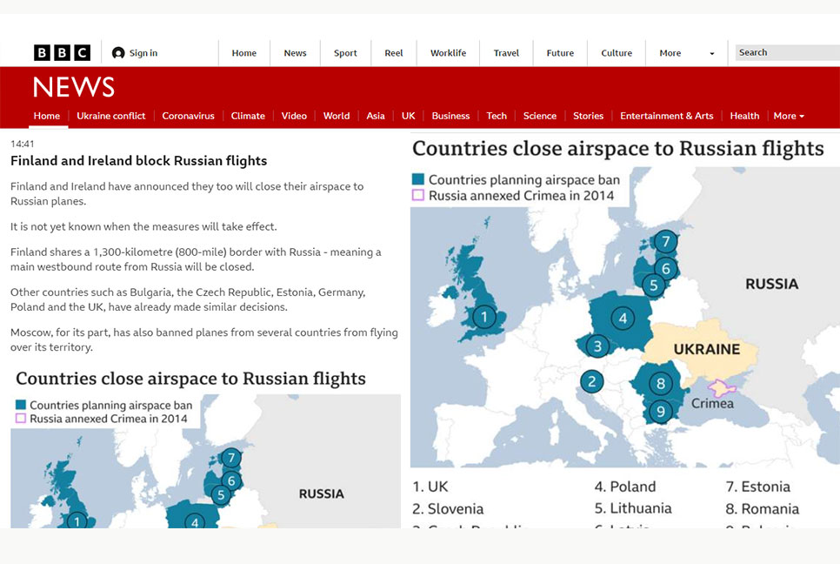The width and height of the screenshot is (840, 564).
Task: Open World news section
Action: tap(337, 116)
